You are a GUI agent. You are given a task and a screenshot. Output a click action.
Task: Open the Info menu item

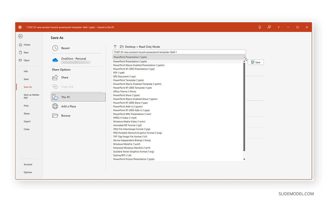(26, 71)
